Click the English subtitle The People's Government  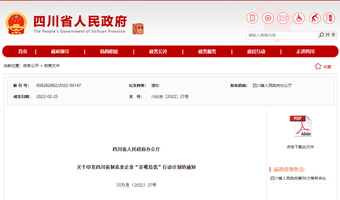(79, 31)
